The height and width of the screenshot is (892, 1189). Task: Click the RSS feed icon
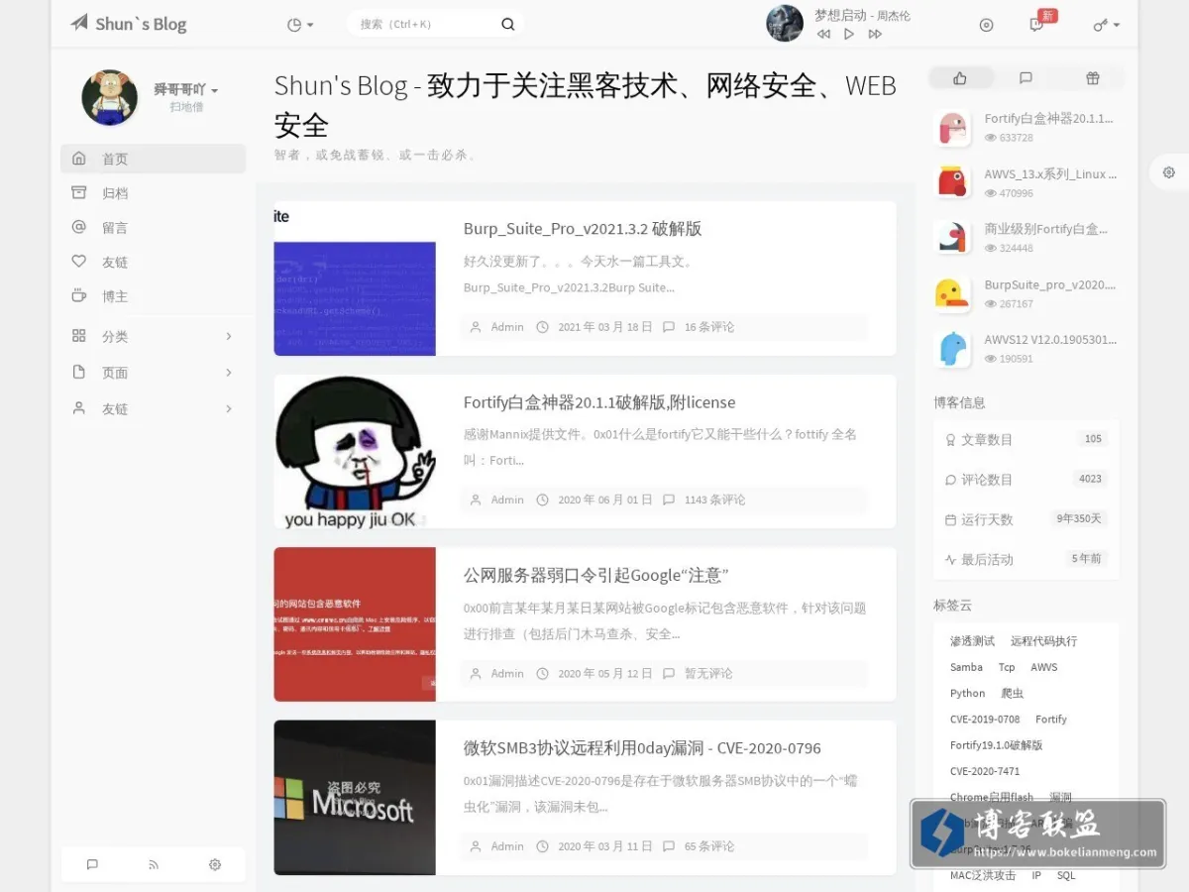(x=154, y=864)
